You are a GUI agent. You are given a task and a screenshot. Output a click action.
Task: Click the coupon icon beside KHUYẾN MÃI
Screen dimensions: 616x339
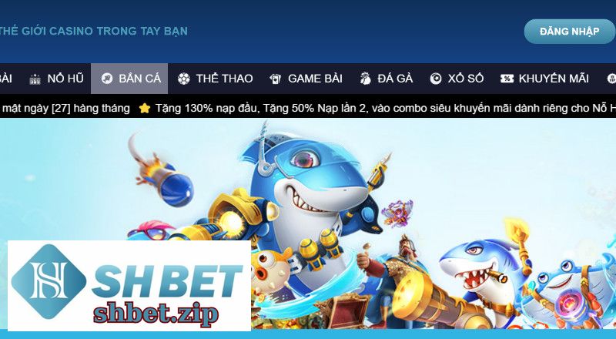[507, 79]
